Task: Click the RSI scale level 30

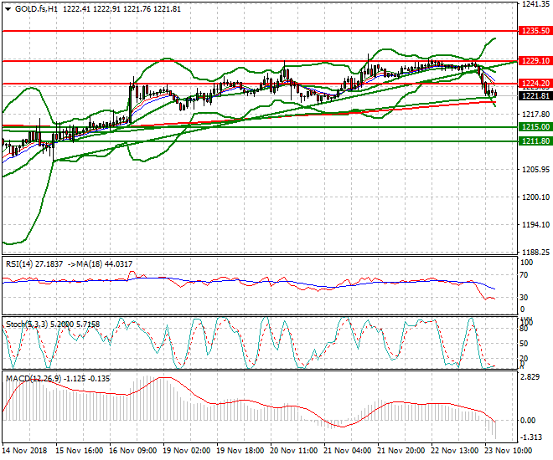Action: (x=524, y=298)
